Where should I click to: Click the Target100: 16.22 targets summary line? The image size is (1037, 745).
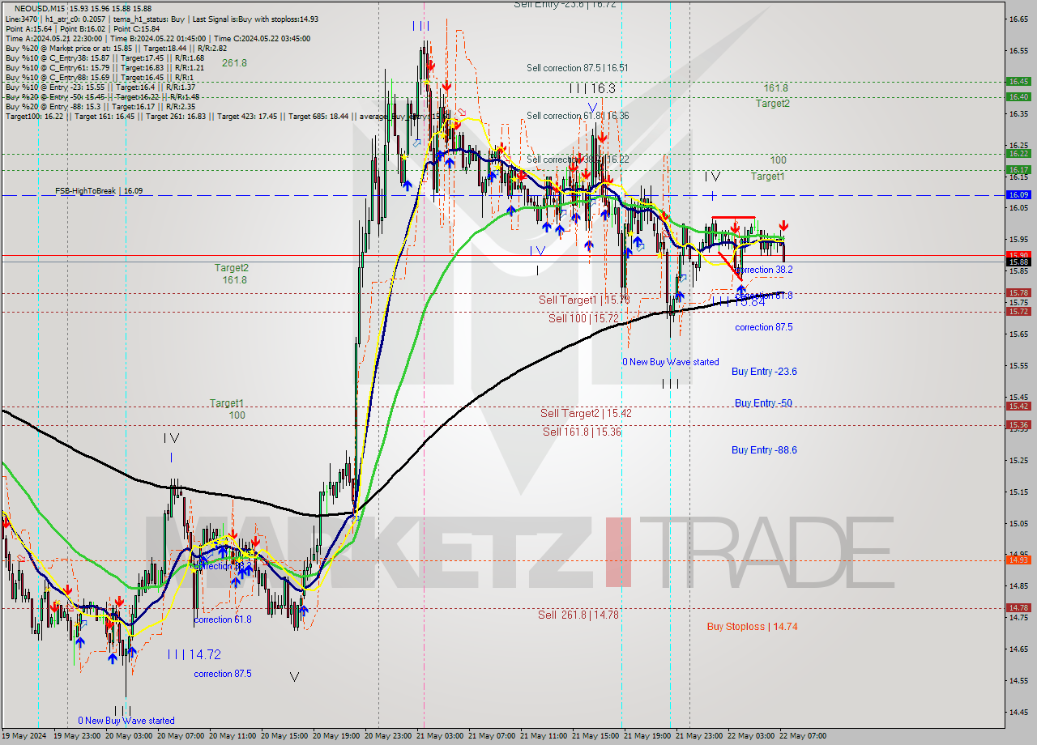(x=227, y=117)
